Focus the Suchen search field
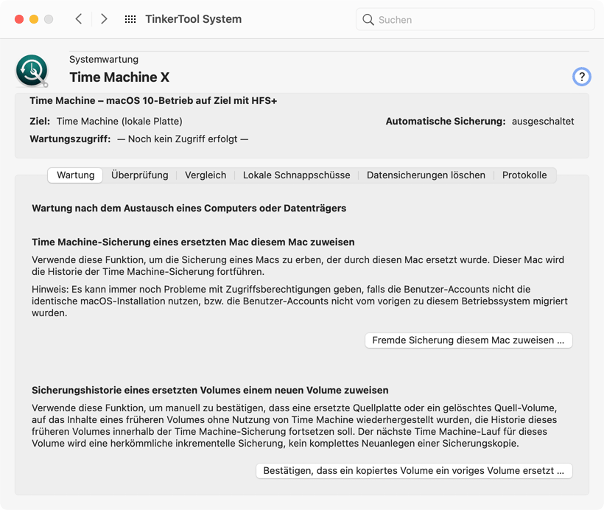 (475, 20)
